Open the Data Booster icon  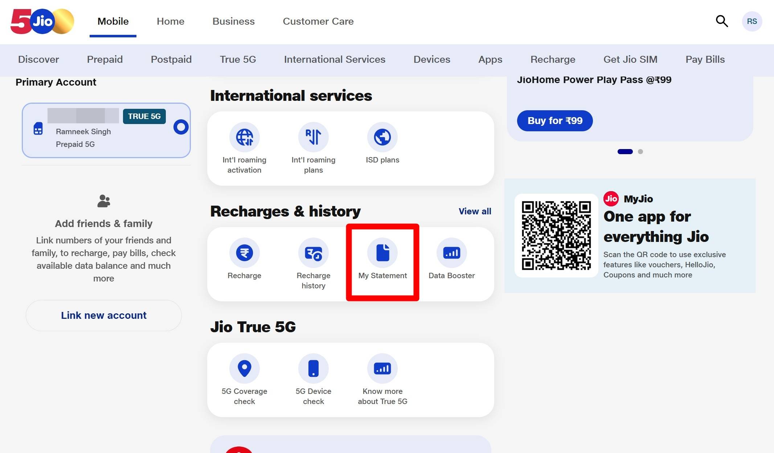click(x=452, y=253)
